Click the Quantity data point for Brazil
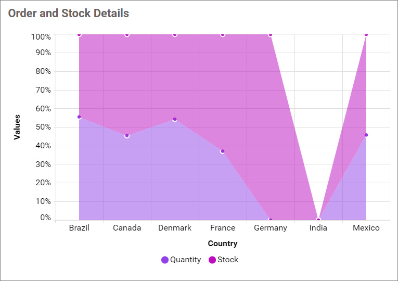The image size is (398, 281). [79, 117]
